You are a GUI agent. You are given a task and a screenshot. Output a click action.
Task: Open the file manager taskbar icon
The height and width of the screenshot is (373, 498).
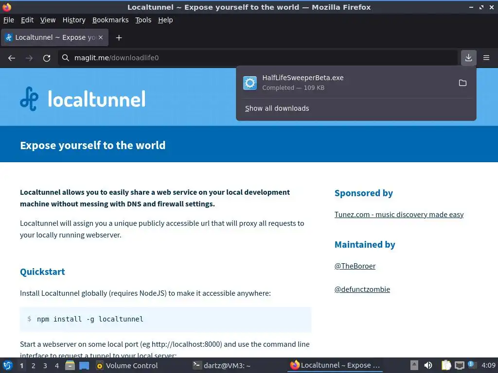[x=70, y=365]
